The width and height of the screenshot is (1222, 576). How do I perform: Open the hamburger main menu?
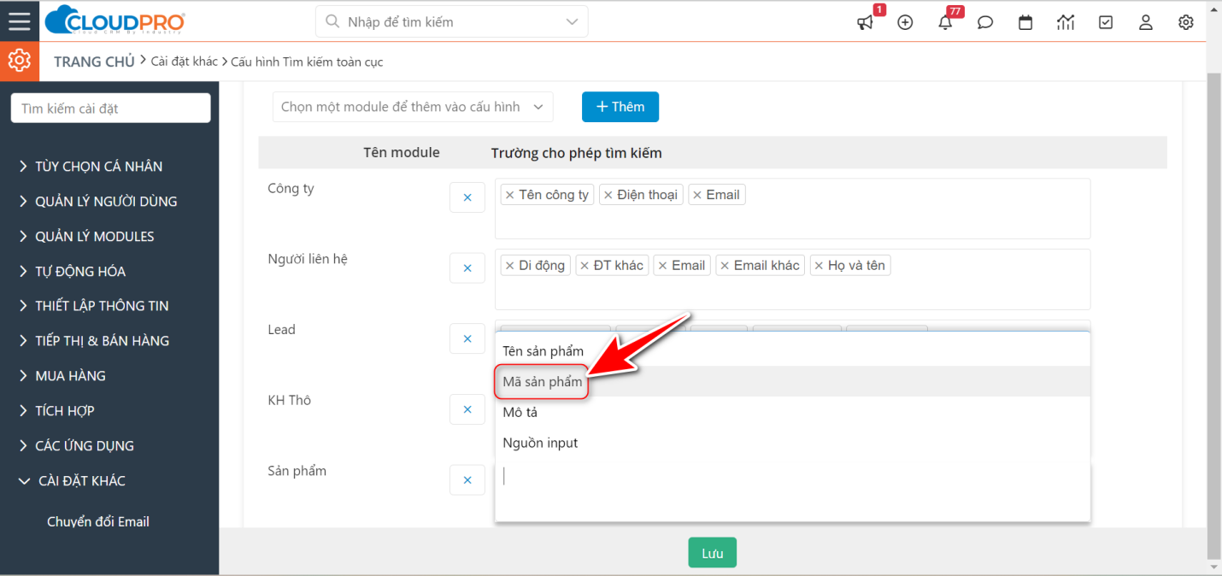19,21
